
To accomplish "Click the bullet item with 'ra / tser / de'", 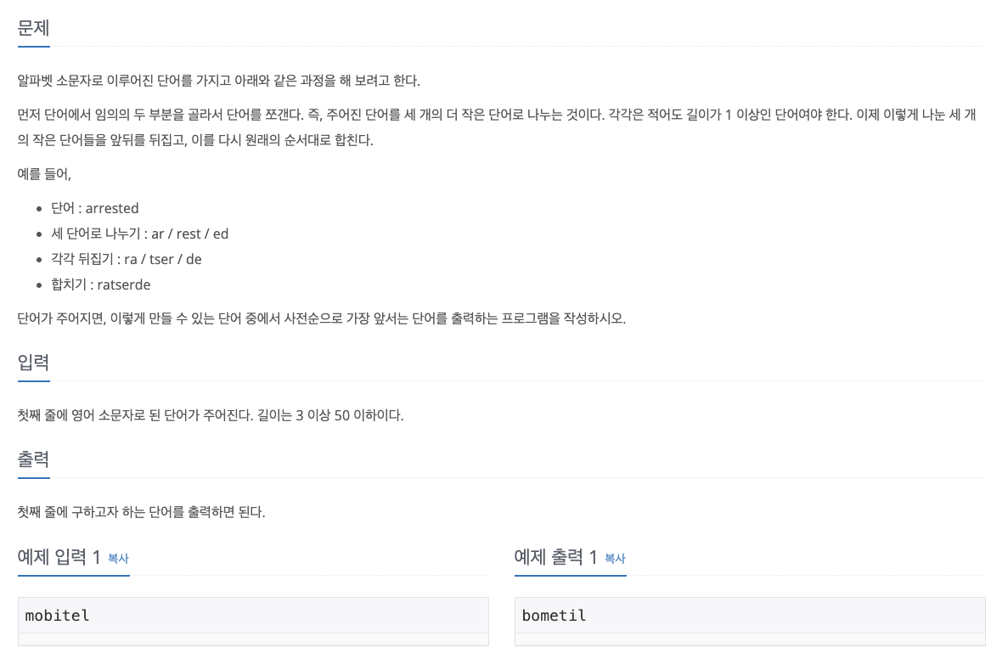I will (x=126, y=260).
